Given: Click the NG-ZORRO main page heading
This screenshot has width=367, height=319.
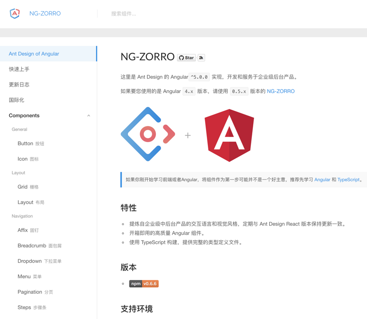Looking at the screenshot, I should pos(147,56).
